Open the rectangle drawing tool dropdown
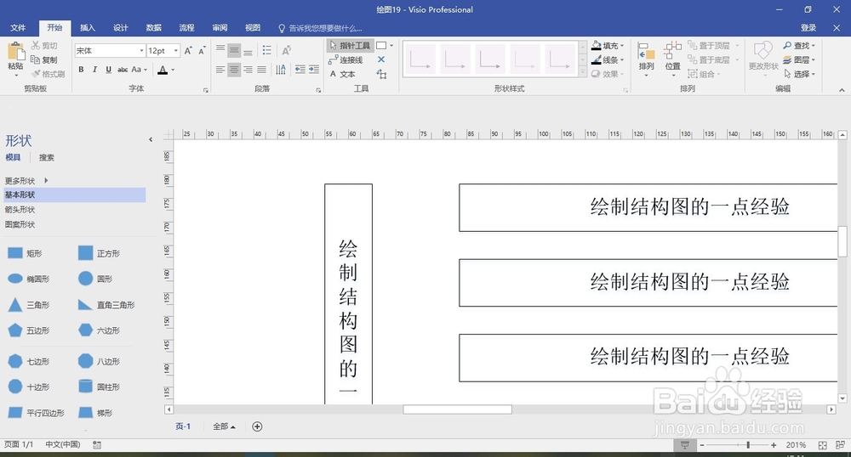The width and height of the screenshot is (851, 457). 391,46
